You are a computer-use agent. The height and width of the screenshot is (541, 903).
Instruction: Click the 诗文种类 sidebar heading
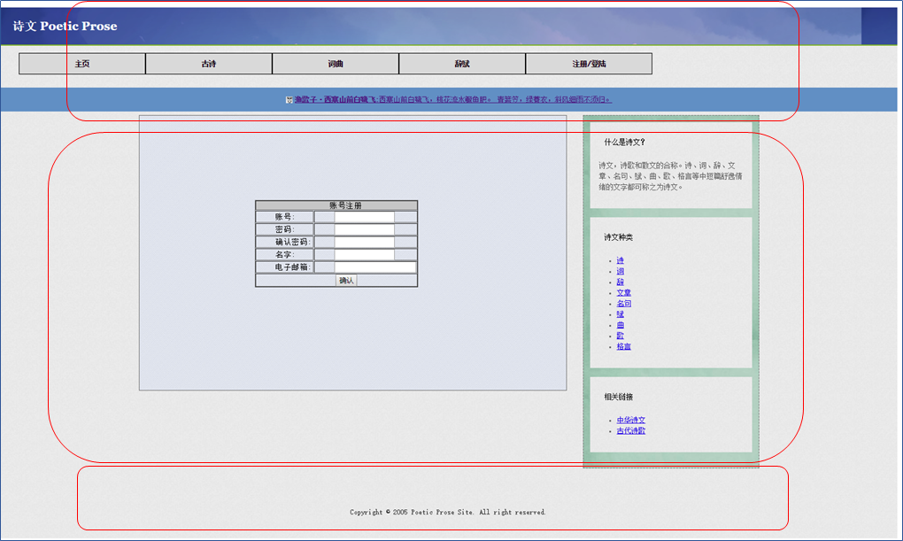[x=619, y=237]
